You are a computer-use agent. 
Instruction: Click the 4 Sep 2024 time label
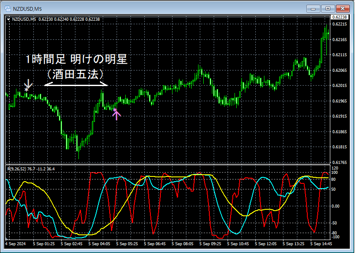click(16, 244)
